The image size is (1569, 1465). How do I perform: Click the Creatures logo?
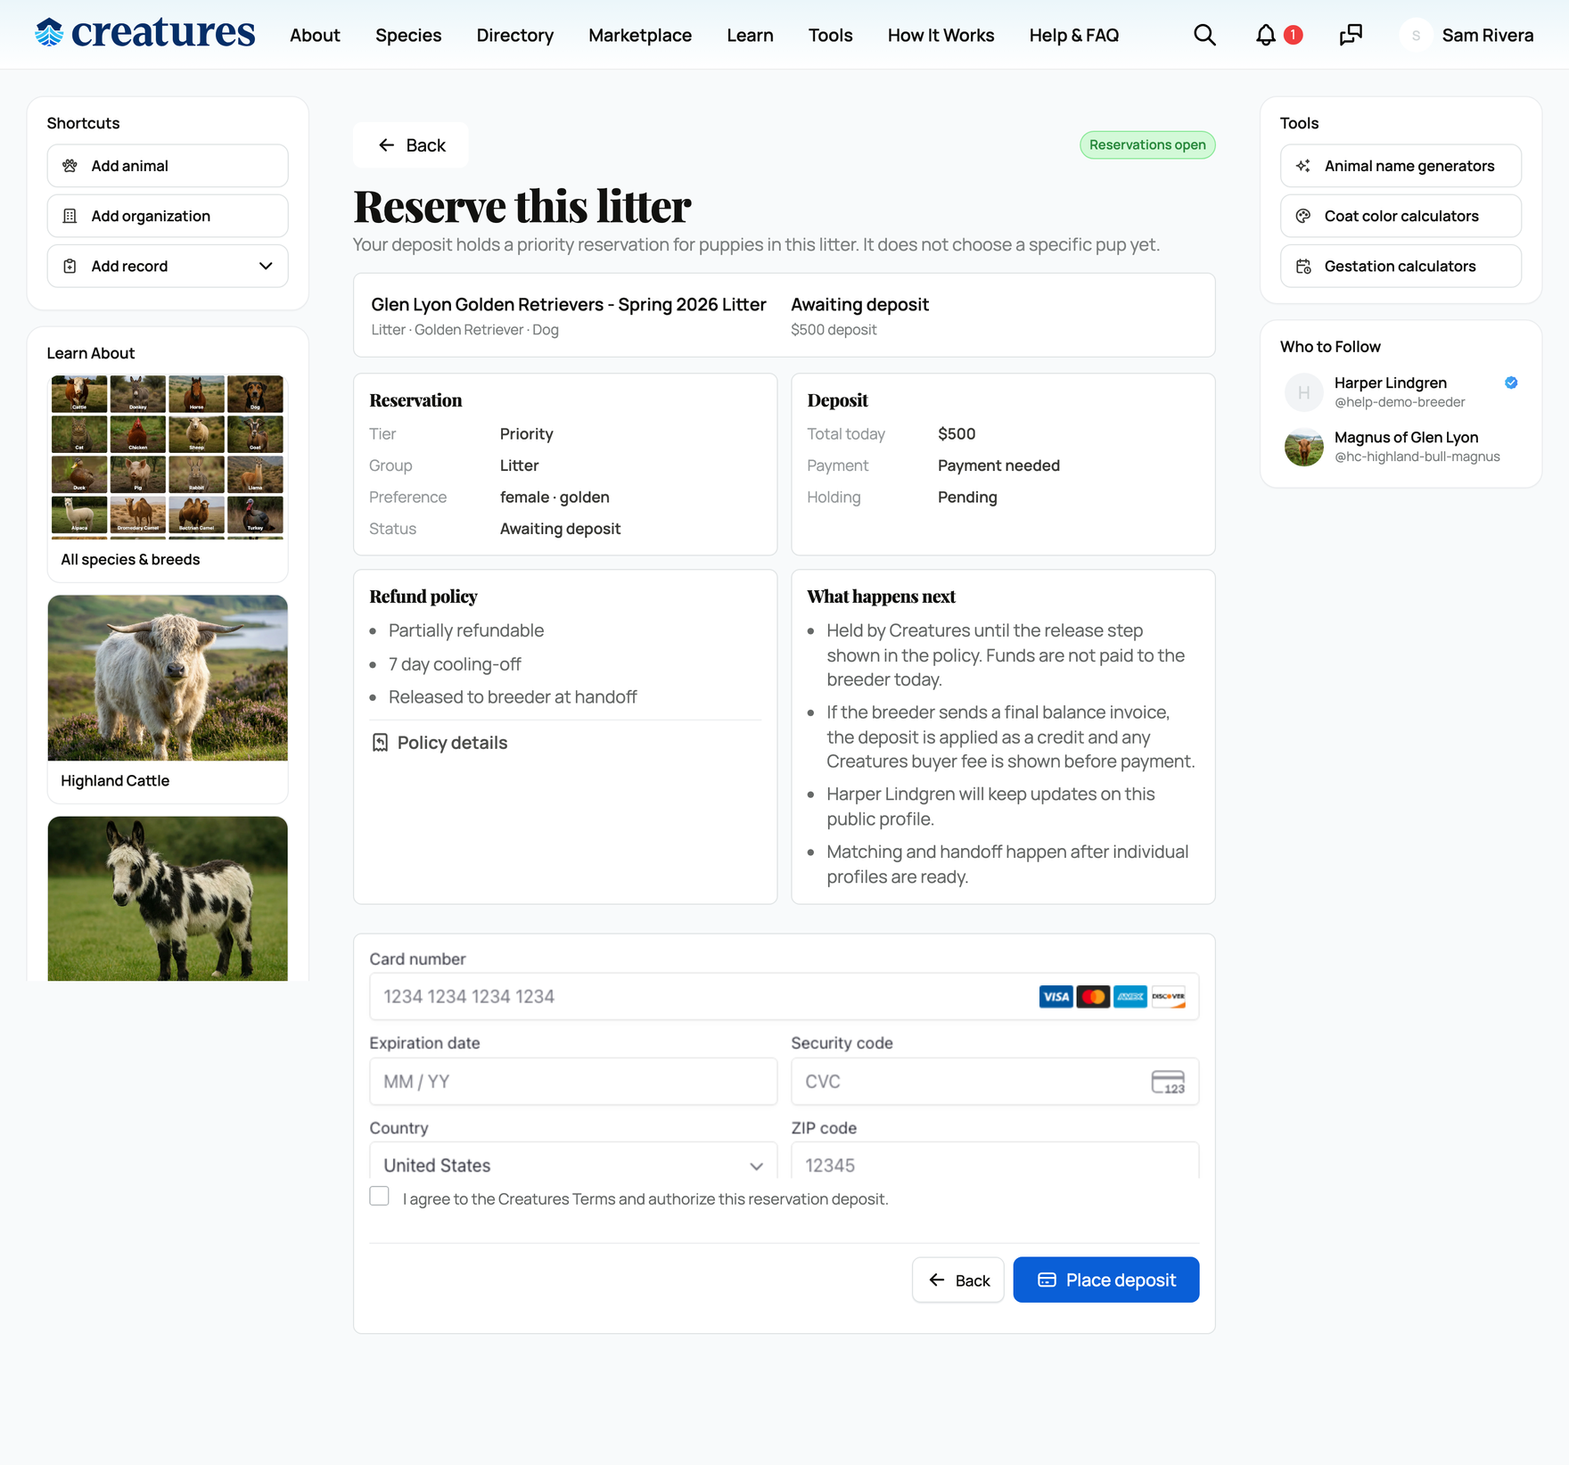[144, 33]
